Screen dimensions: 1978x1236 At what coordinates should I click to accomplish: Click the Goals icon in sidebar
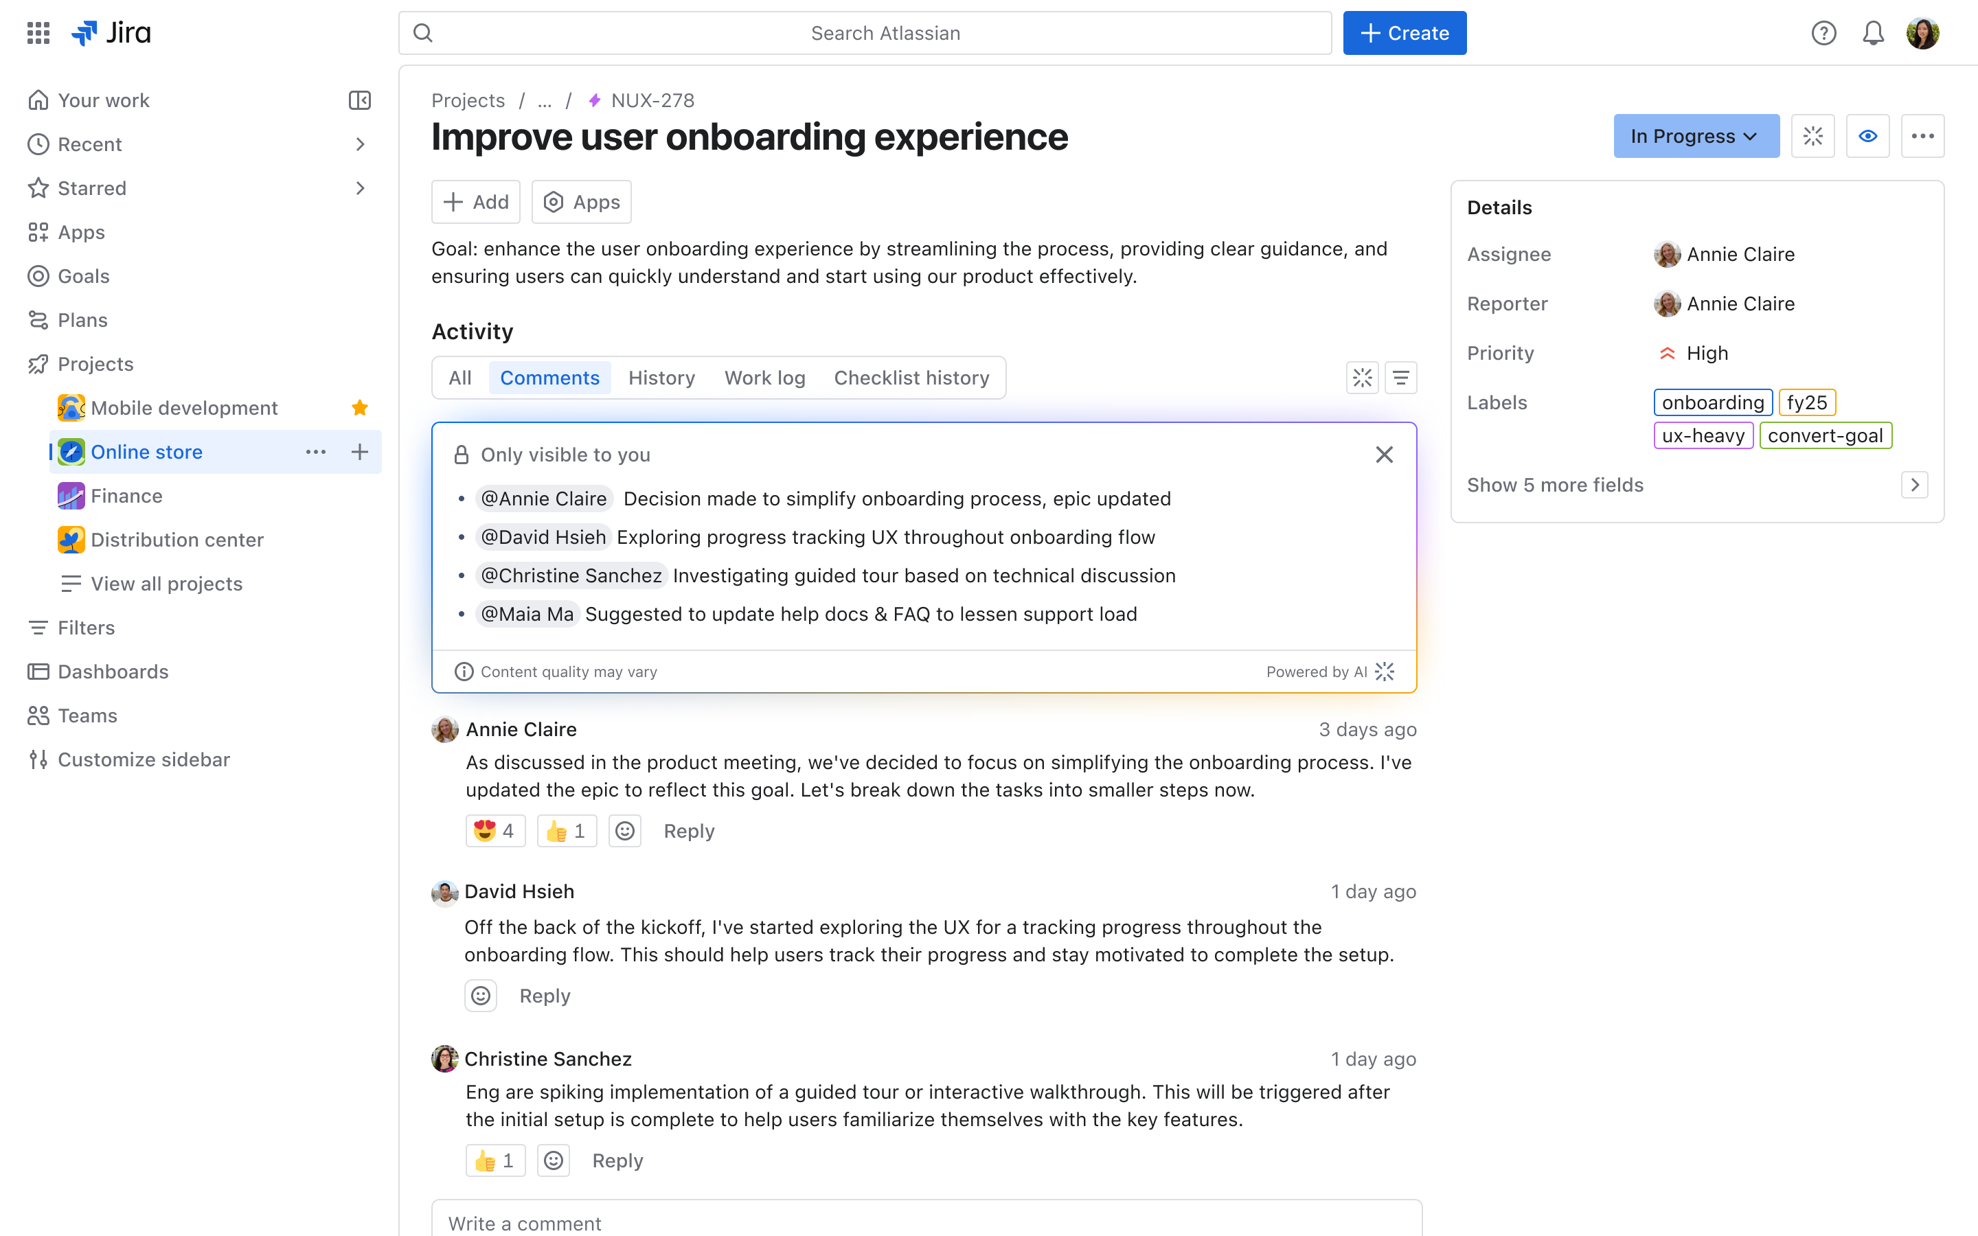point(38,276)
